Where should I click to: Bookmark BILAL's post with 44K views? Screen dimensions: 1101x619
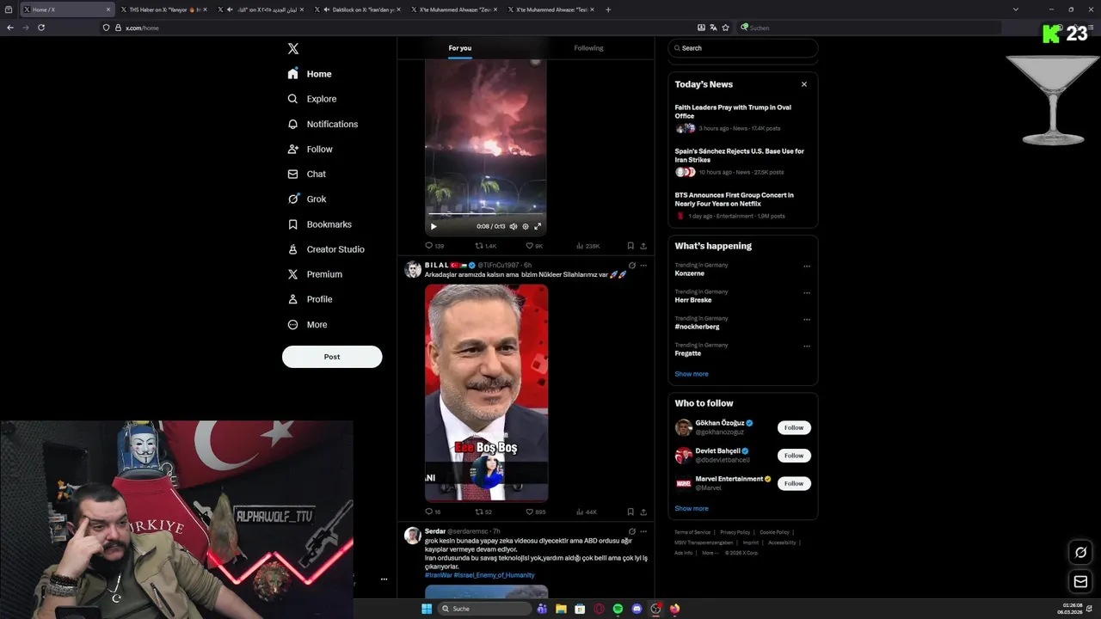pyautogui.click(x=630, y=512)
